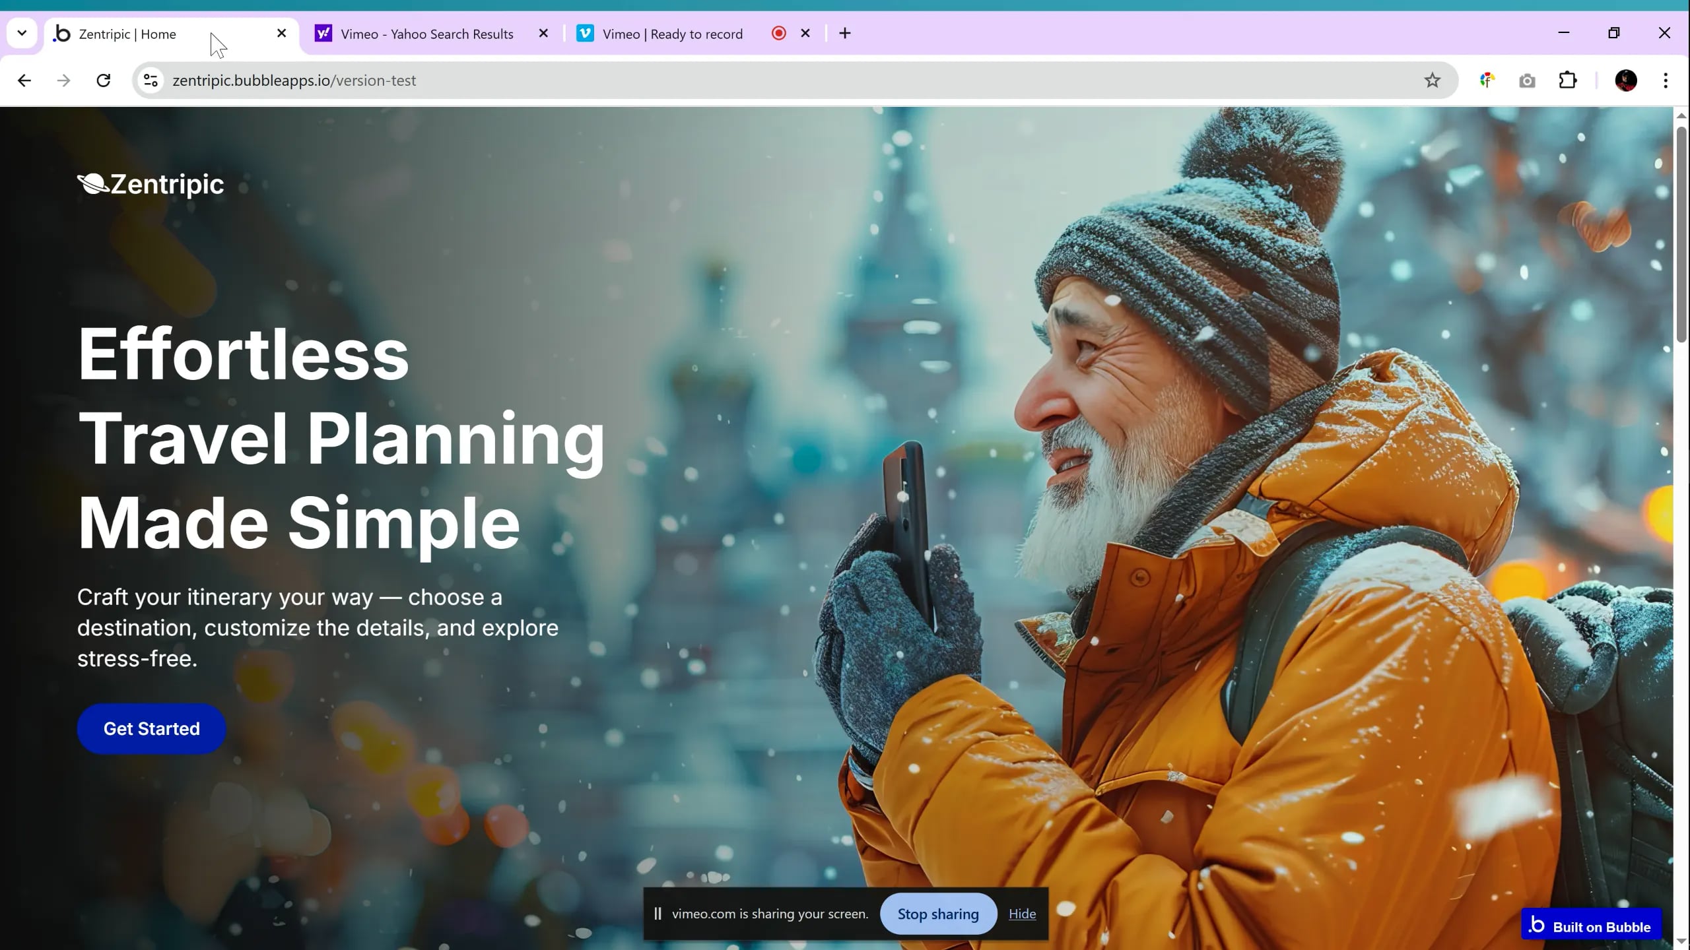
Task: Click 'Craft your itinerary your way' paragraph
Action: [318, 627]
